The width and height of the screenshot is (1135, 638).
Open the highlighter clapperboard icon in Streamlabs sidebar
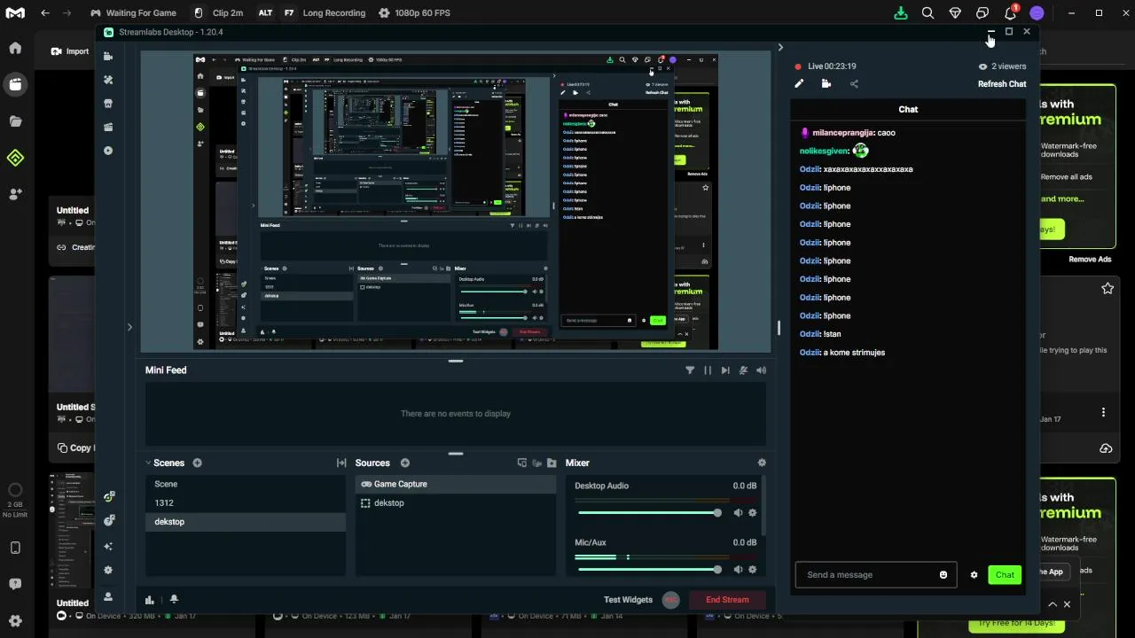108,127
